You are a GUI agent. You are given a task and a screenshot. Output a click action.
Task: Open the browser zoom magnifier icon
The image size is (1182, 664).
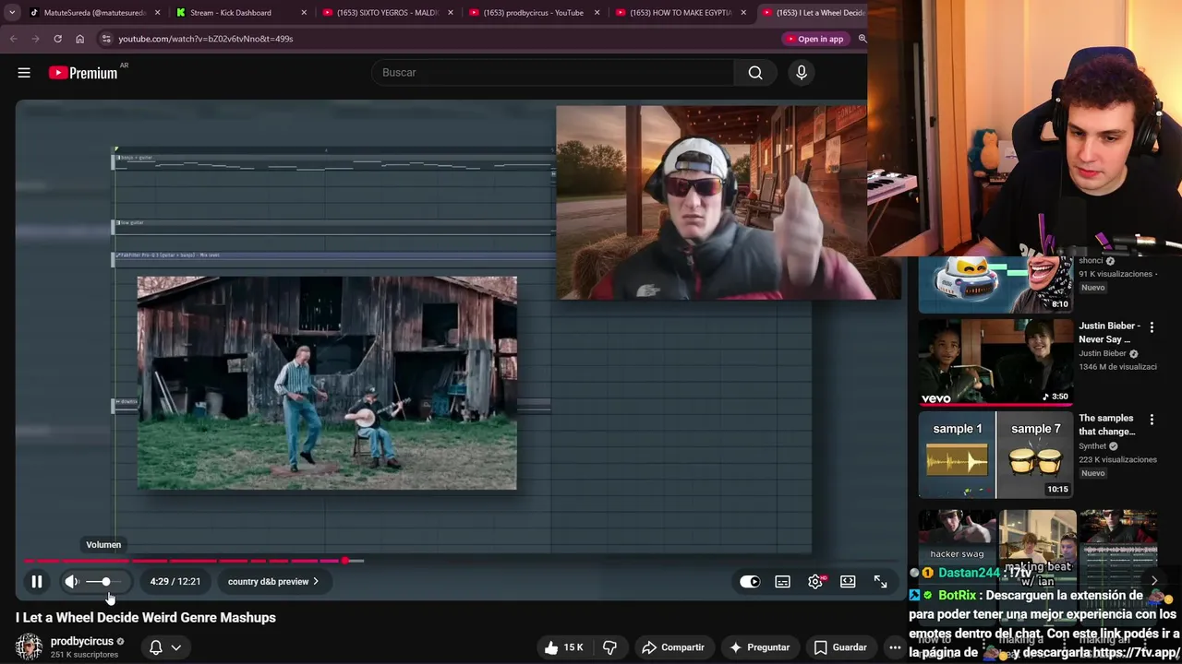coord(862,39)
